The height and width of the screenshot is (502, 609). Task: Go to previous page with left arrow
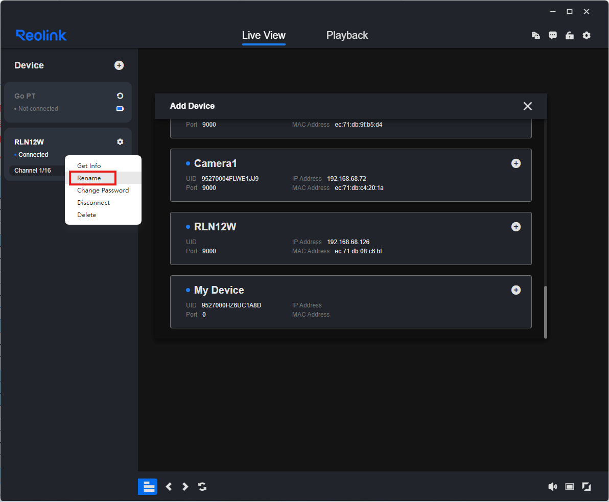[x=169, y=487]
